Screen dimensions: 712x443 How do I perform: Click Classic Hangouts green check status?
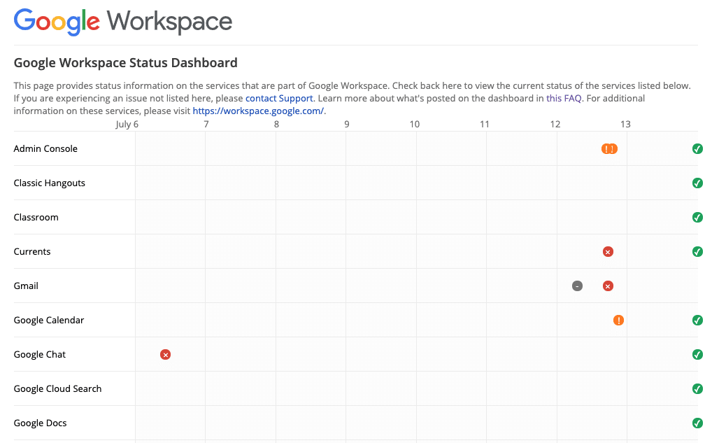point(697,183)
